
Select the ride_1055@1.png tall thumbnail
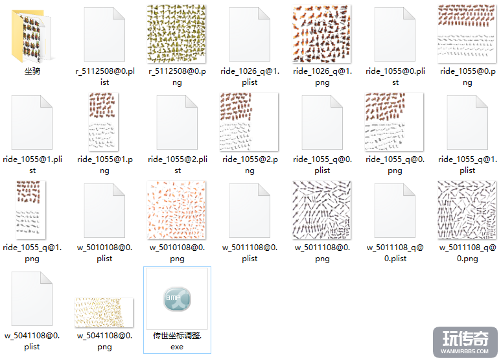click(104, 122)
